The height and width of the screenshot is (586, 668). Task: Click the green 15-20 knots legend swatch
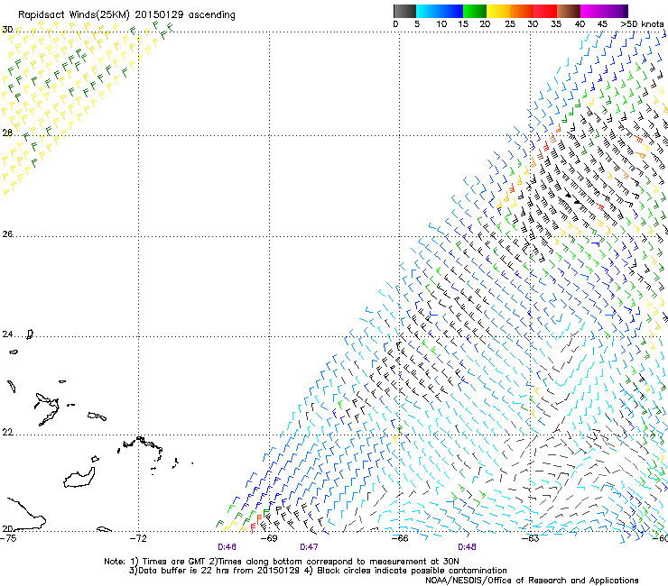pyautogui.click(x=475, y=11)
